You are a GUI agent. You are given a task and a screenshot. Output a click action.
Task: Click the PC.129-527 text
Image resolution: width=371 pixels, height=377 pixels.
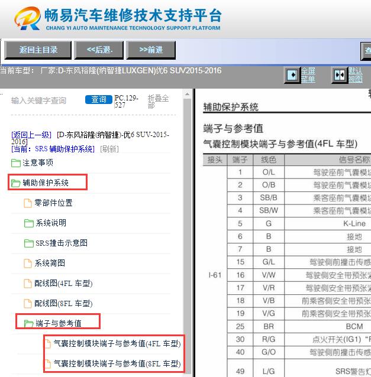point(126,102)
